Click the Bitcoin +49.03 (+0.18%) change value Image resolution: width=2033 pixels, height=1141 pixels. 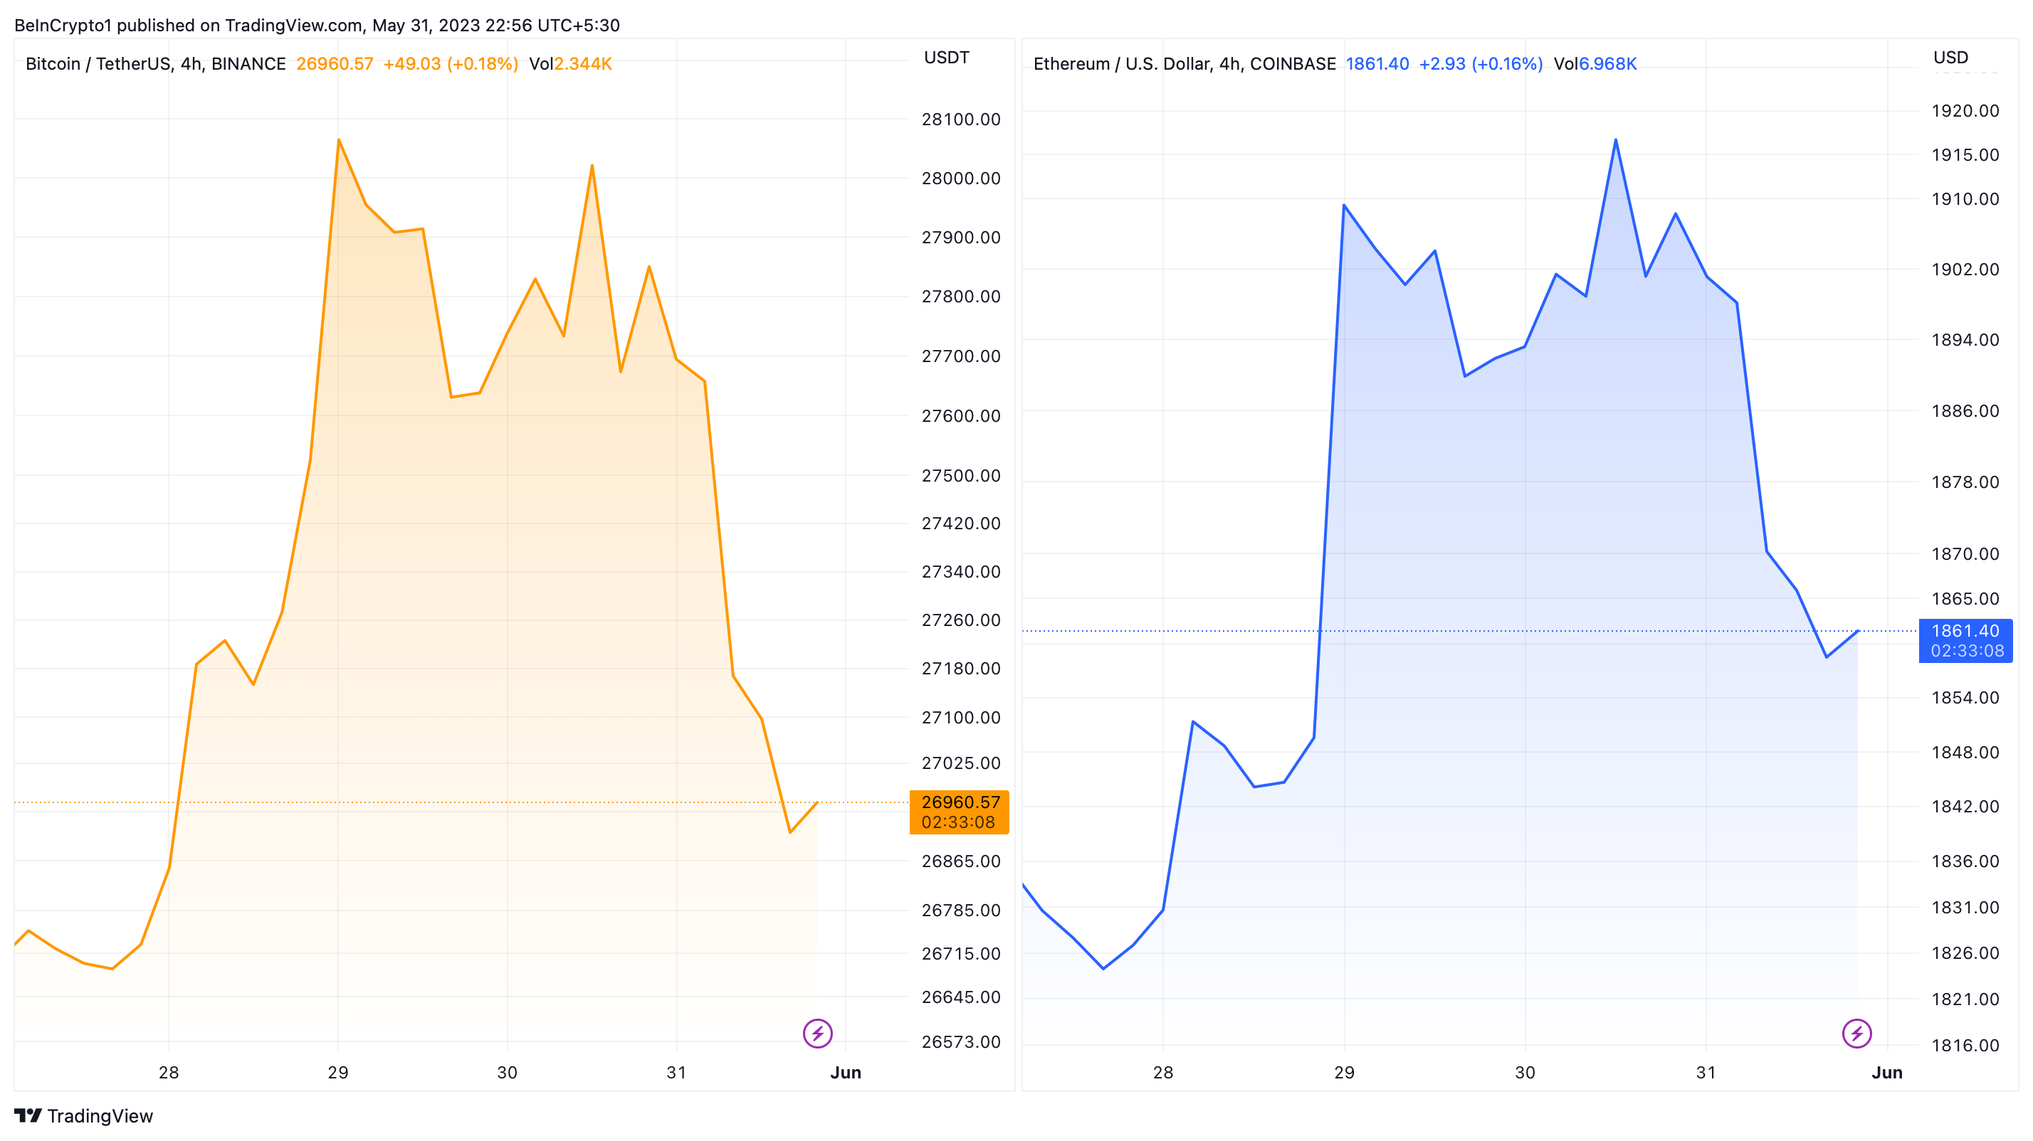pyautogui.click(x=451, y=64)
